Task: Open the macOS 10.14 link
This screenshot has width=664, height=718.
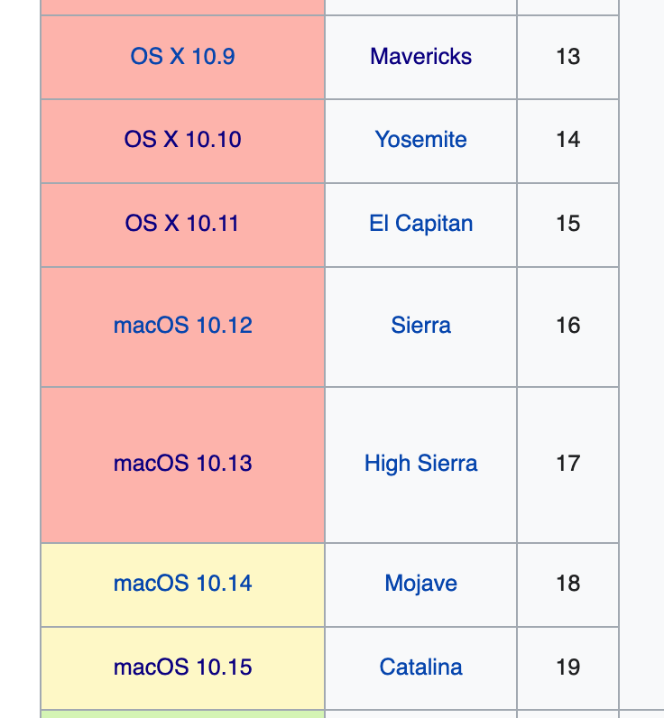Action: pos(182,584)
